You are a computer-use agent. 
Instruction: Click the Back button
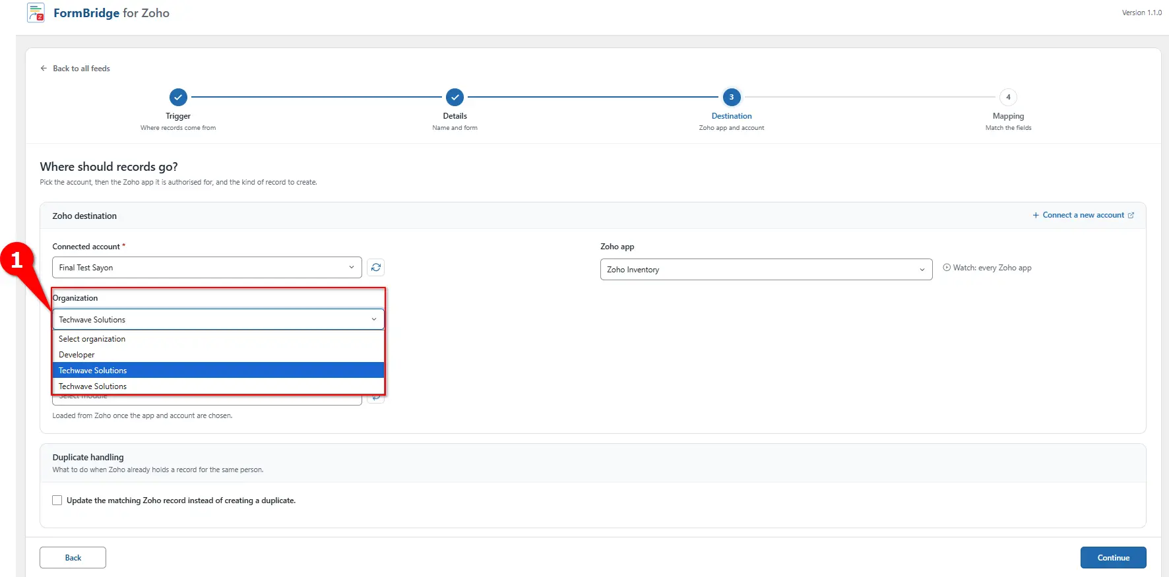(x=73, y=557)
